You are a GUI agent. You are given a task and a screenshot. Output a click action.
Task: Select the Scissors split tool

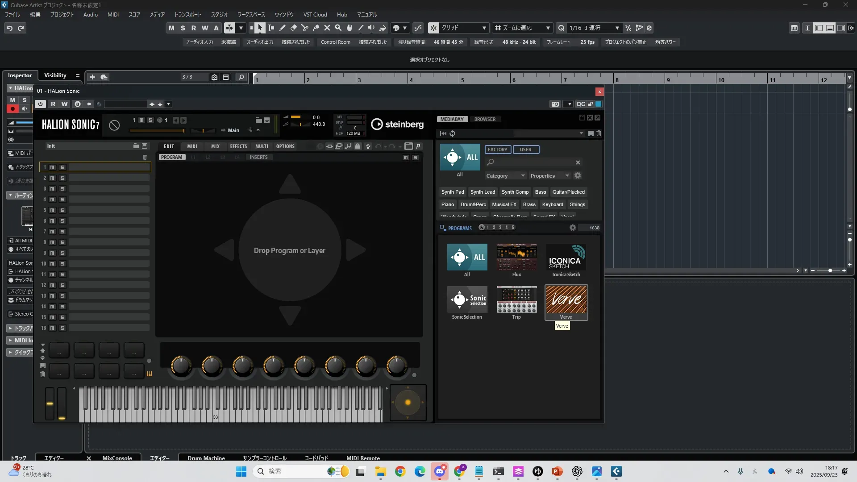pos(305,28)
